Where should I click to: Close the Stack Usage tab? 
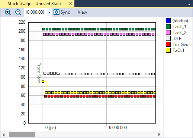[x=70, y=4]
